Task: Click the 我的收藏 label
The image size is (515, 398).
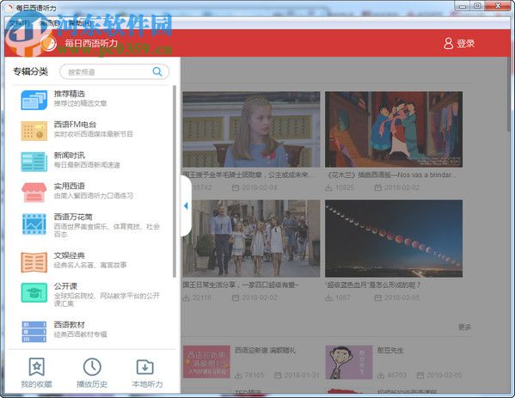Action: pyautogui.click(x=36, y=384)
